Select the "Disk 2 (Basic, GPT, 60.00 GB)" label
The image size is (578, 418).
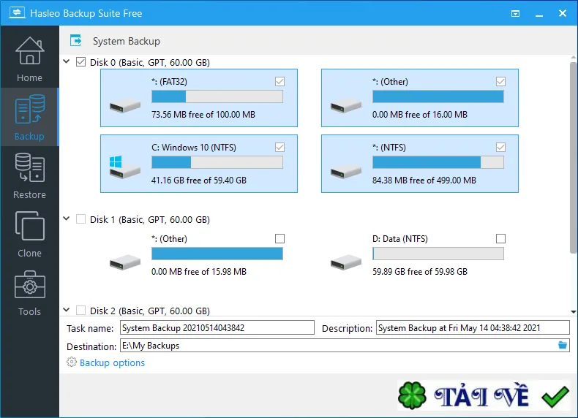[x=150, y=311]
